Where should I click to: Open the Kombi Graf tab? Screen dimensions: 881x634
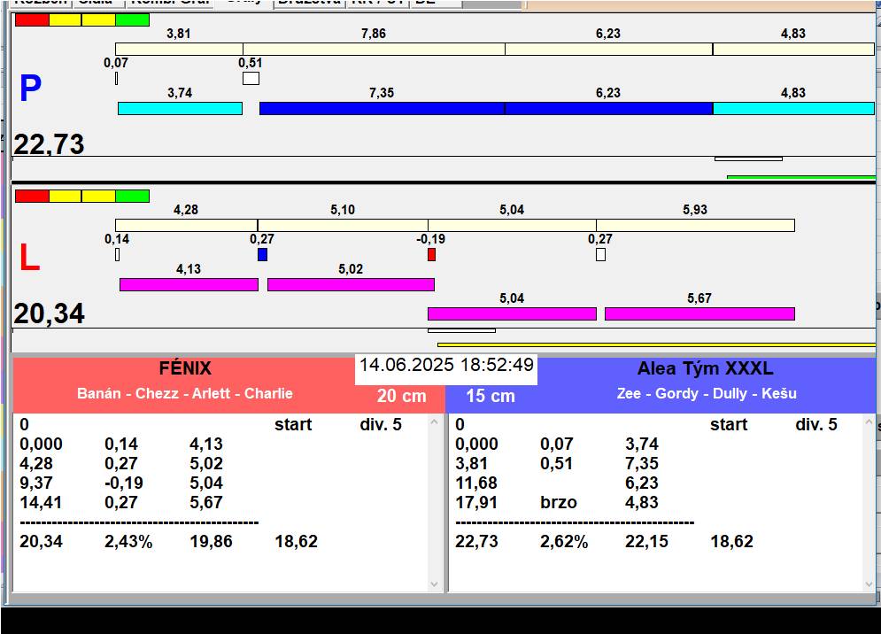(169, 3)
